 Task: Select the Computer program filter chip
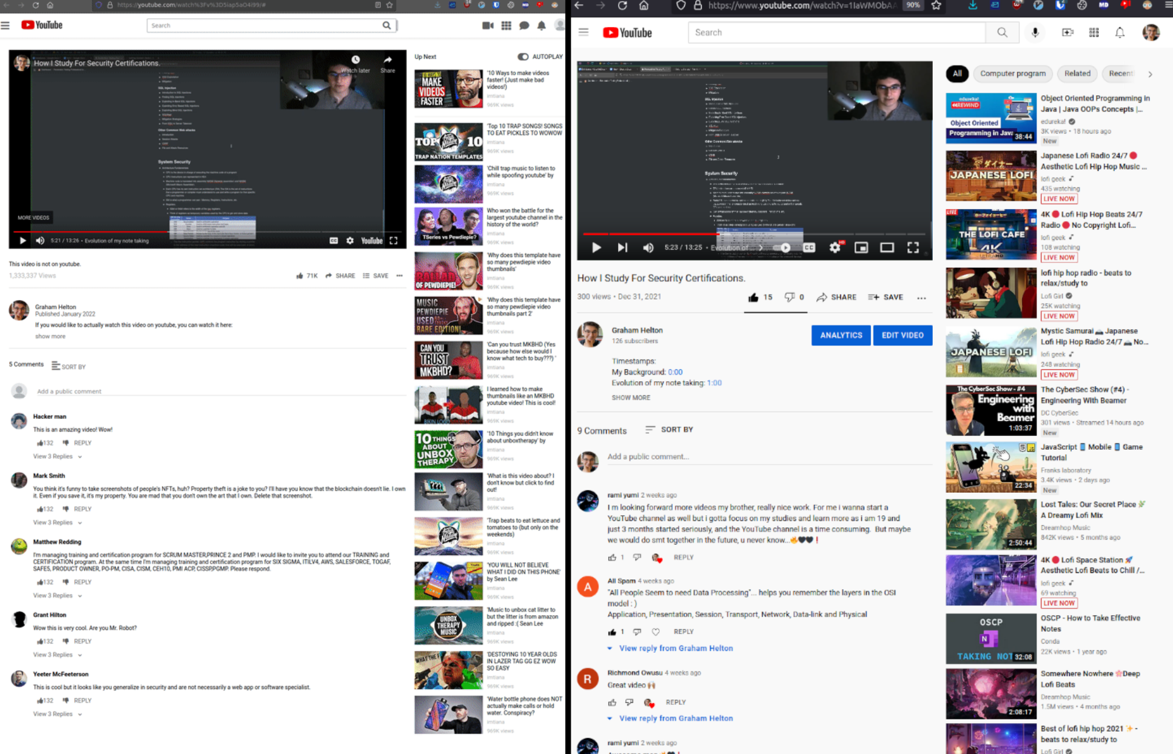(1012, 73)
